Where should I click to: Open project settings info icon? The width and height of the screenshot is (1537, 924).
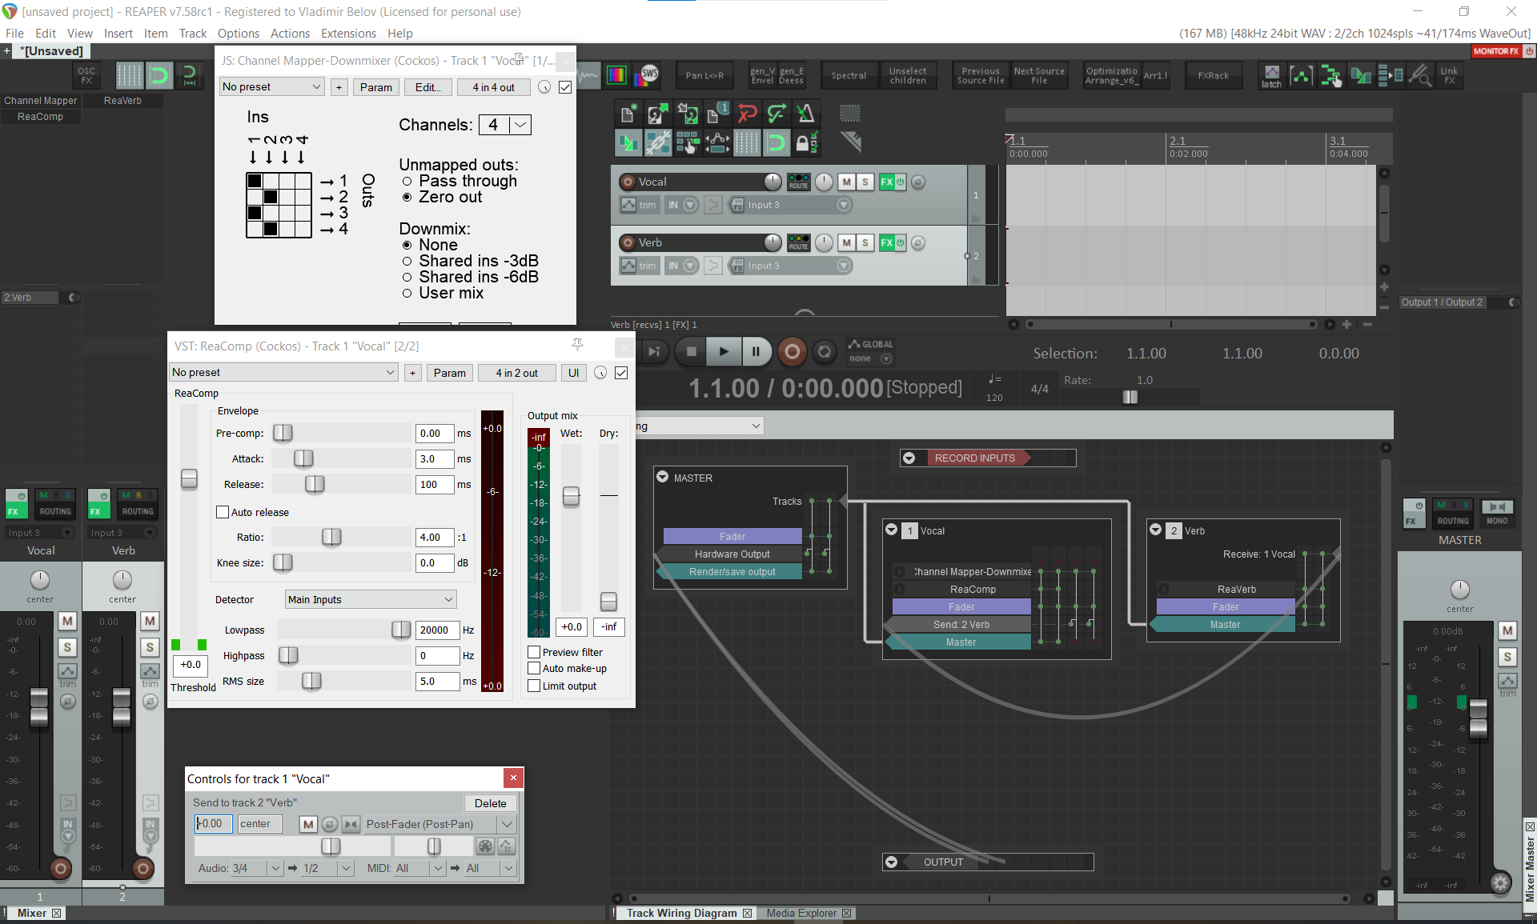pos(717,114)
